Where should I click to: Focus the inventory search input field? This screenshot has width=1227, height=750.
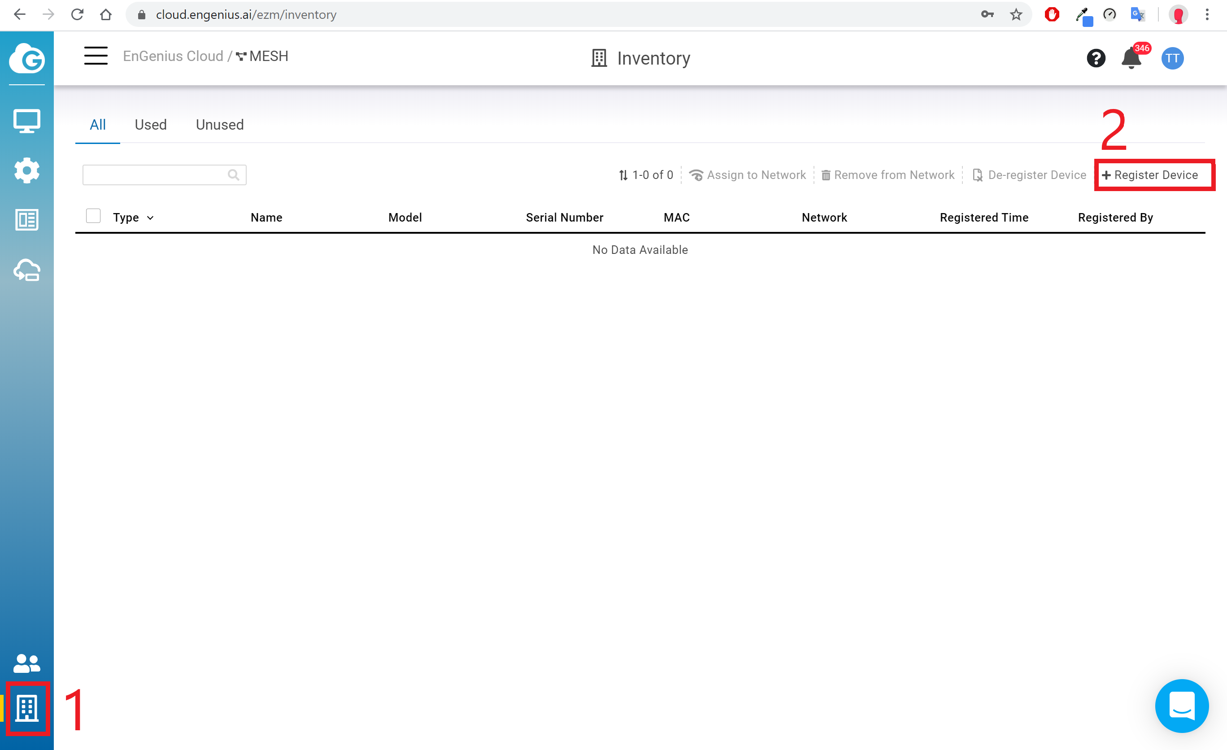(164, 175)
